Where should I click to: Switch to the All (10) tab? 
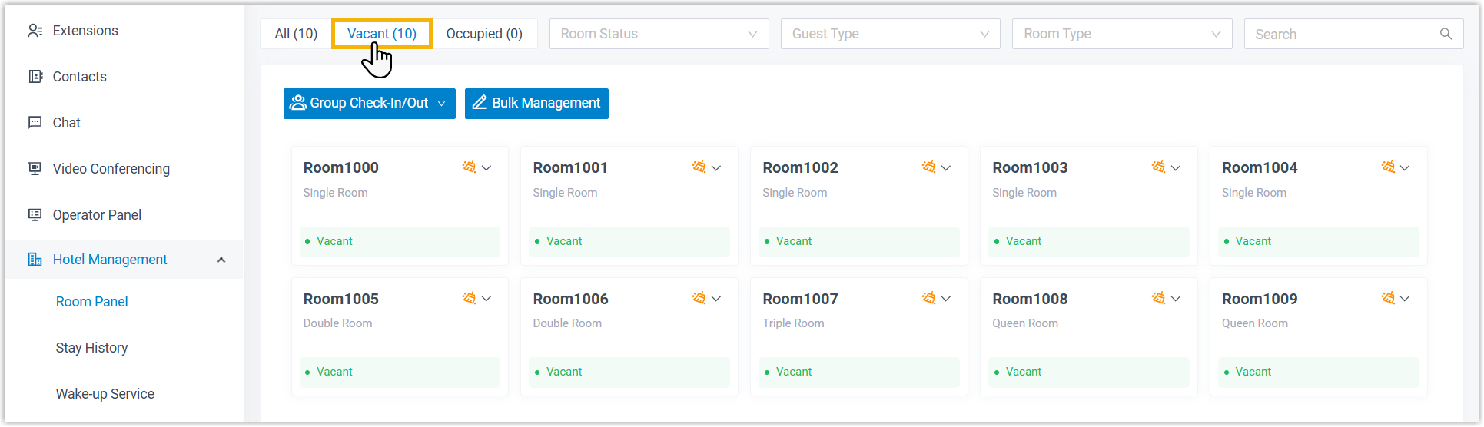(296, 34)
